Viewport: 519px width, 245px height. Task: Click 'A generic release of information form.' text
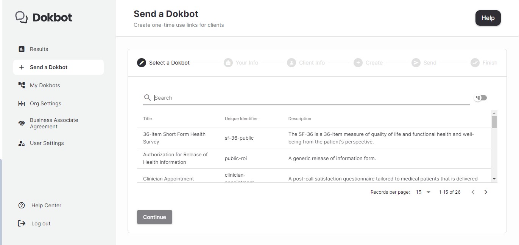[332, 158]
